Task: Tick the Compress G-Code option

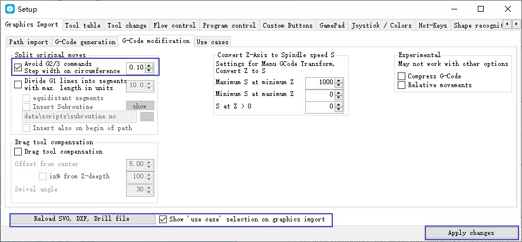Action: coord(402,77)
